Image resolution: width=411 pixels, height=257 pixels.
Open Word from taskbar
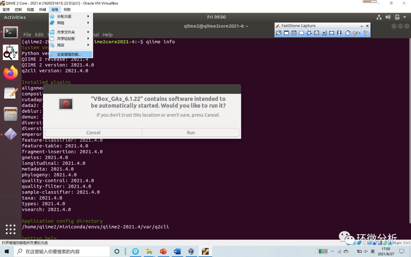pyautogui.click(x=177, y=252)
